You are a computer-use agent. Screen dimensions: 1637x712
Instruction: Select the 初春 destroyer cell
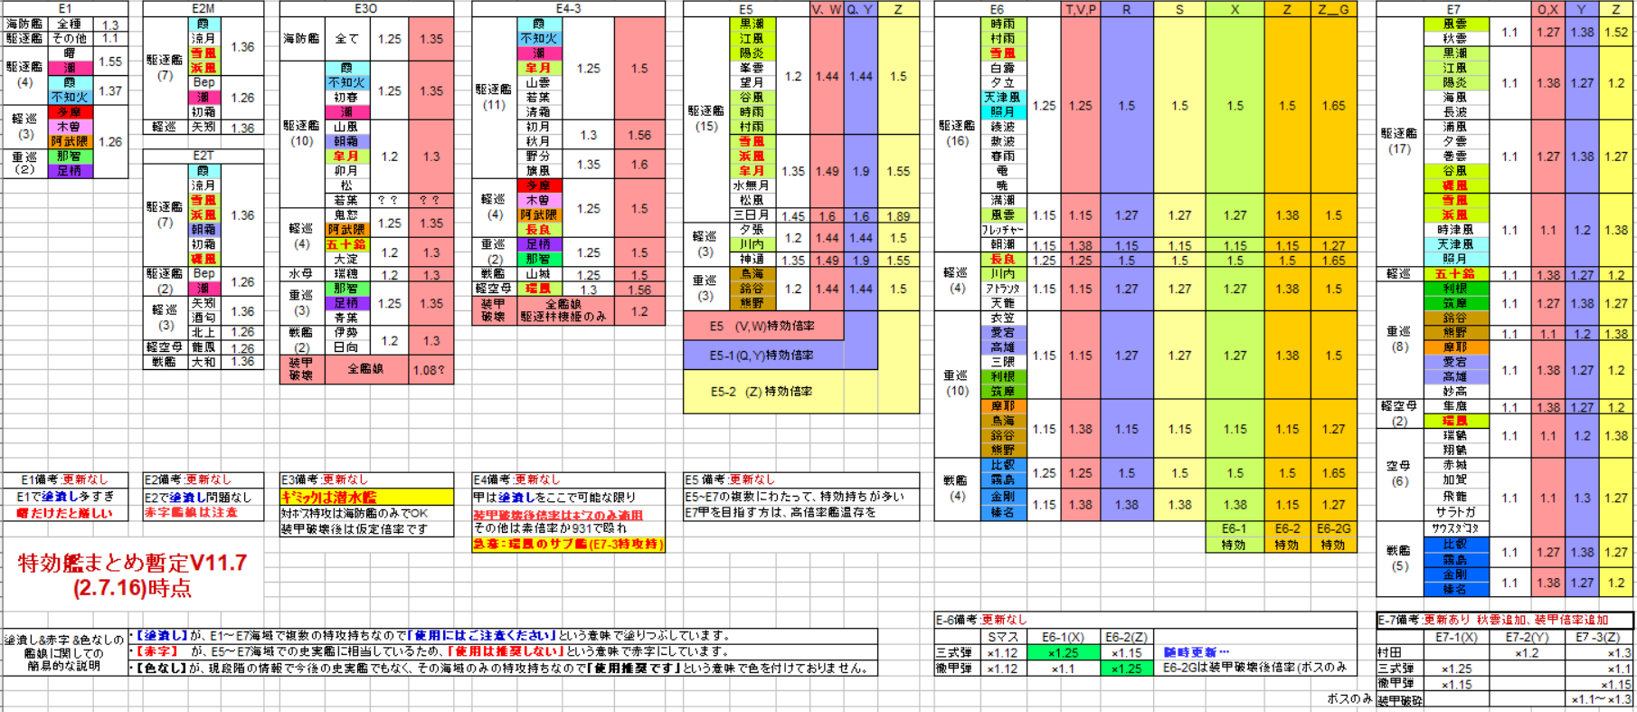pos(346,98)
